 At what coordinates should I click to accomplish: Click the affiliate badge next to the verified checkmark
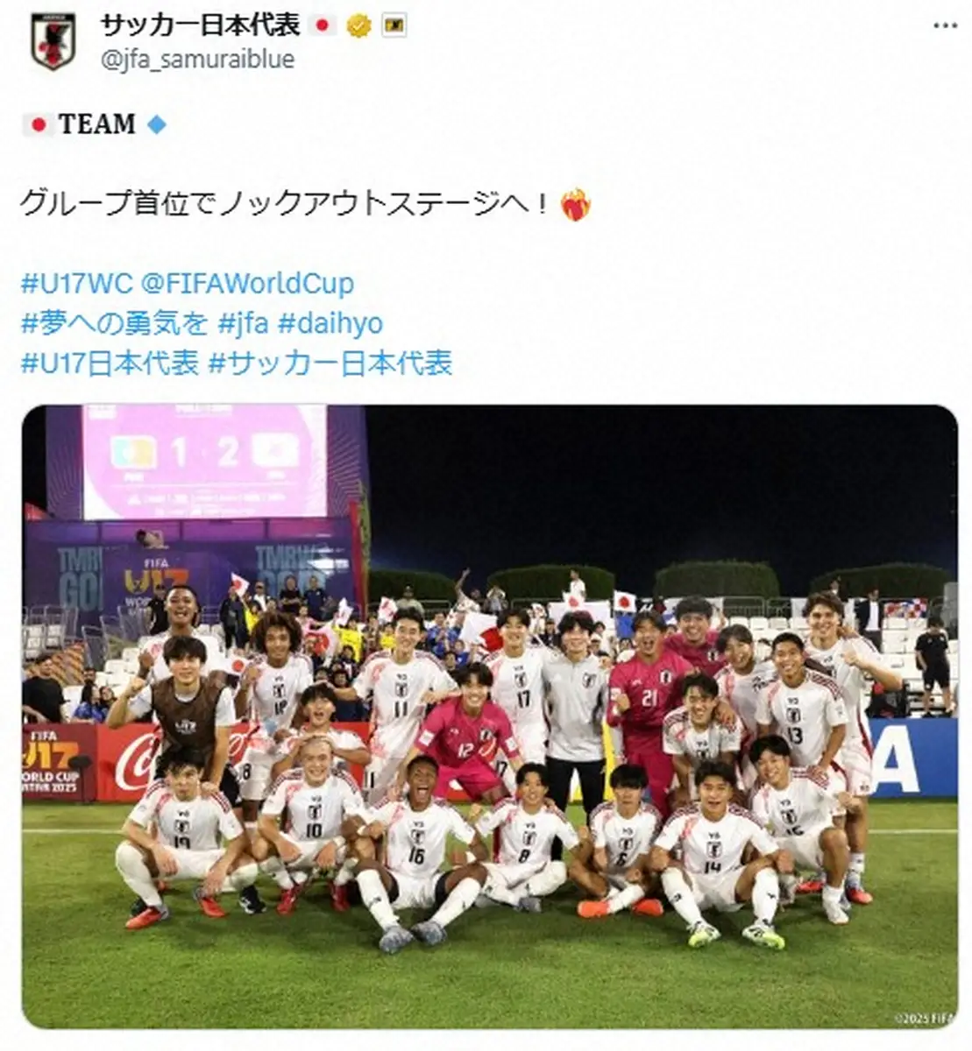click(x=394, y=25)
